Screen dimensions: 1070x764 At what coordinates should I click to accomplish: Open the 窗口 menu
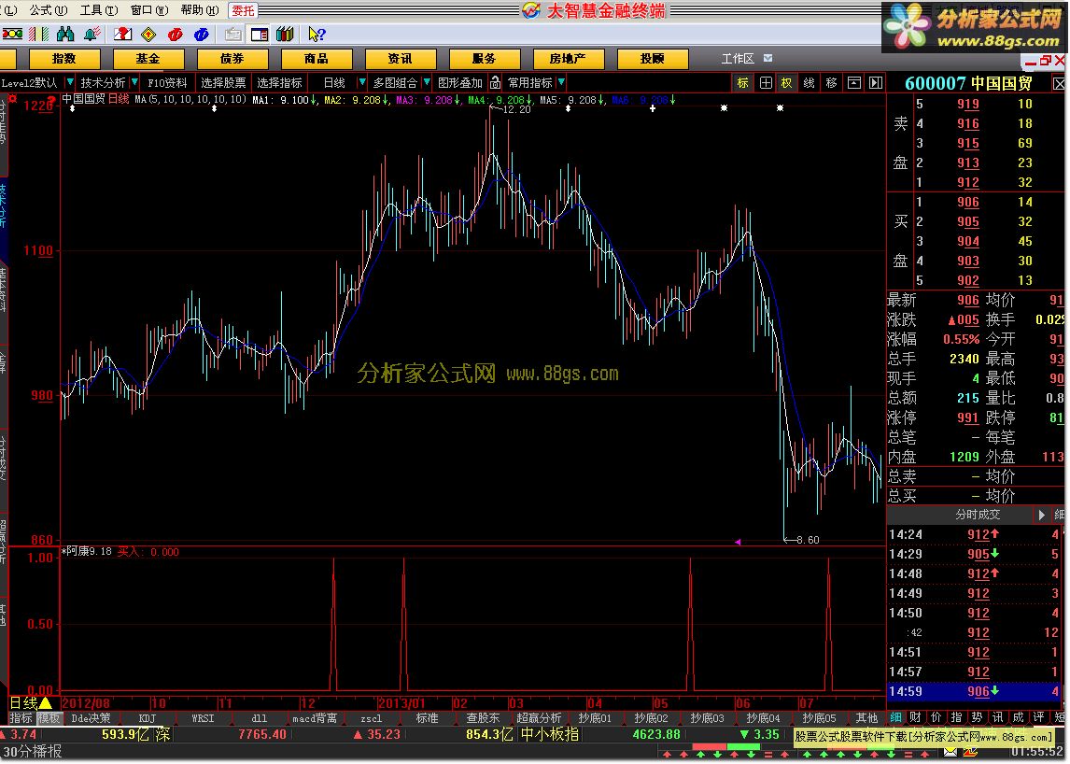pos(148,10)
